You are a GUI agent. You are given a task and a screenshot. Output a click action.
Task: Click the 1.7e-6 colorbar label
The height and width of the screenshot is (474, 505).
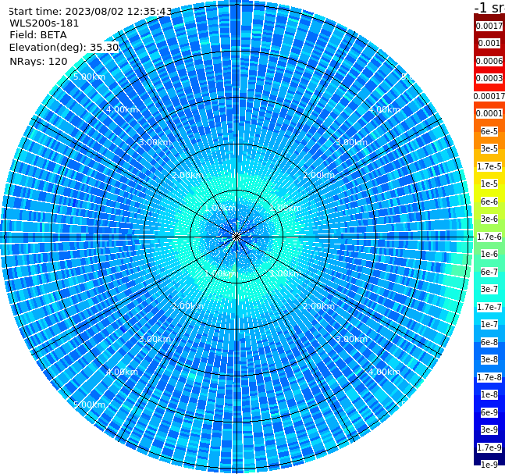coord(489,237)
